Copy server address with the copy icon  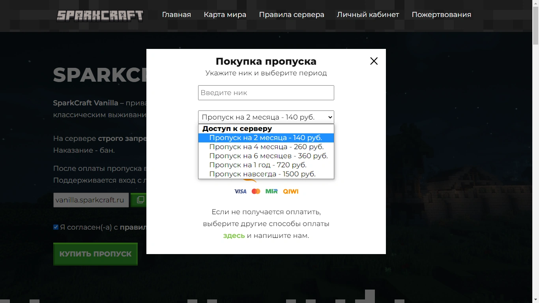pyautogui.click(x=140, y=200)
